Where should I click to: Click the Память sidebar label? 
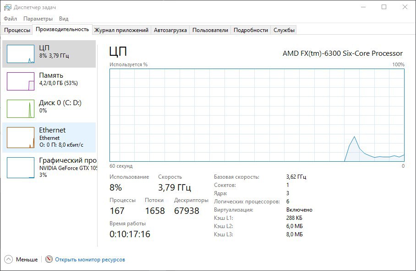point(51,75)
